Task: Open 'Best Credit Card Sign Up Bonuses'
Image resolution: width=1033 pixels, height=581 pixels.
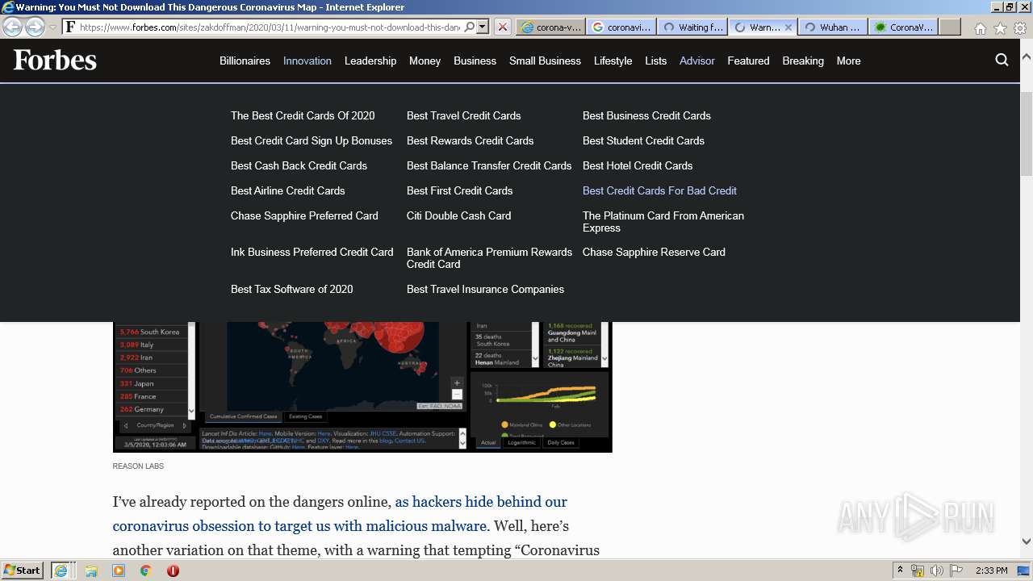Action: [312, 140]
